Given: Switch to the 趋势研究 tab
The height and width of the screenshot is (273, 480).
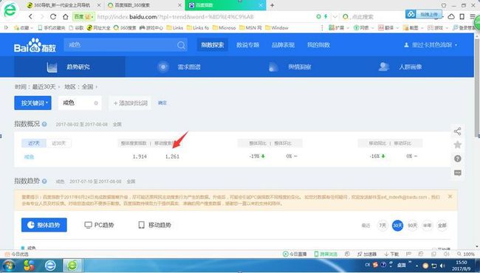Looking at the screenshot, I should [69, 67].
